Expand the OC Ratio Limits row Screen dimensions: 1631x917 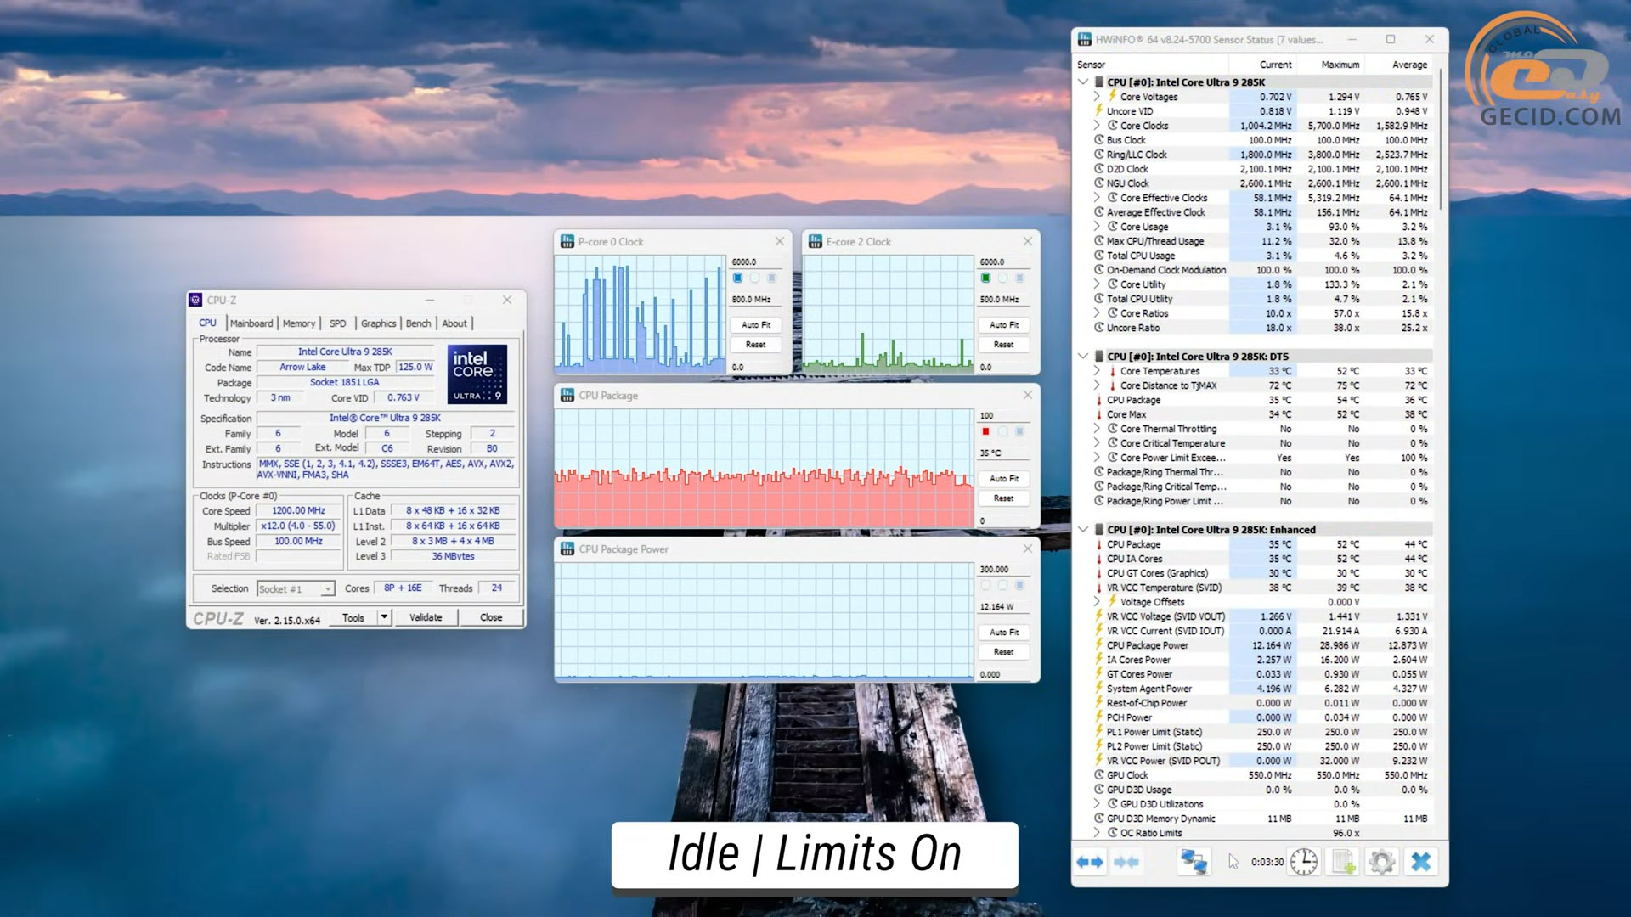[x=1097, y=833]
